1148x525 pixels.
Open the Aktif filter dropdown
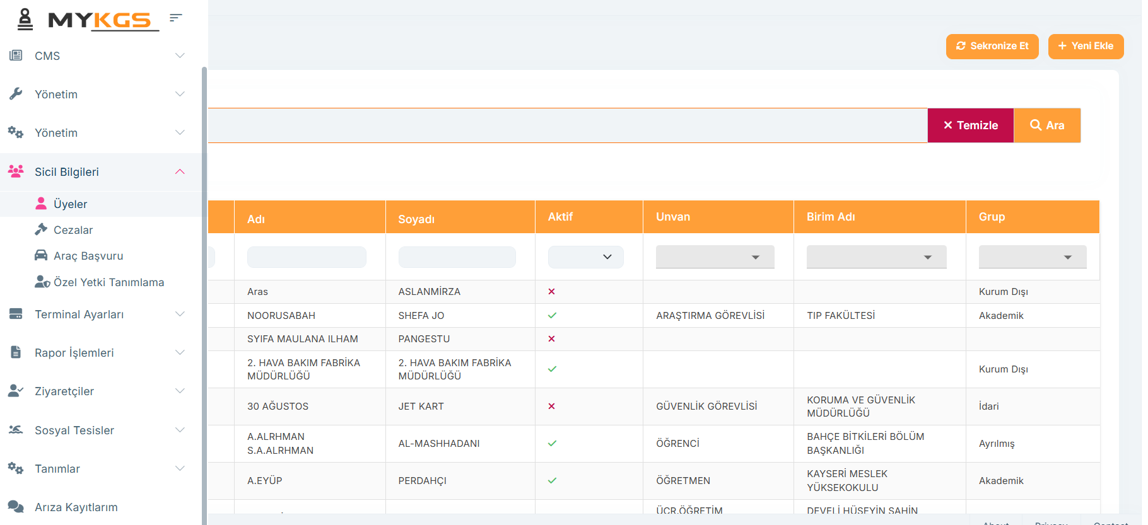coord(585,257)
